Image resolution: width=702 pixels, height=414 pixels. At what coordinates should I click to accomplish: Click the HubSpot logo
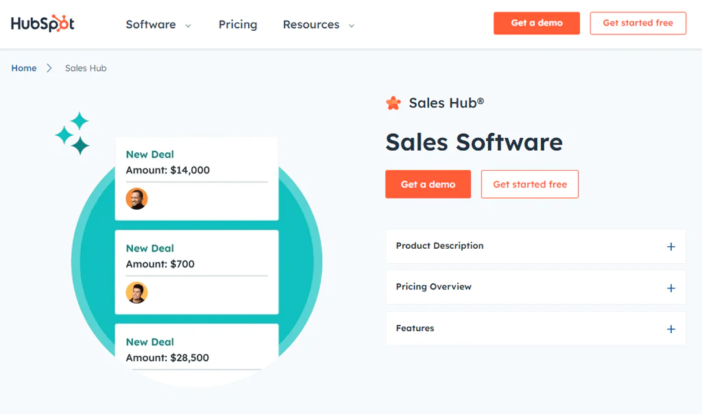click(x=42, y=23)
